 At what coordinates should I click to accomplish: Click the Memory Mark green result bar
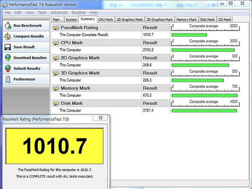[205, 96]
